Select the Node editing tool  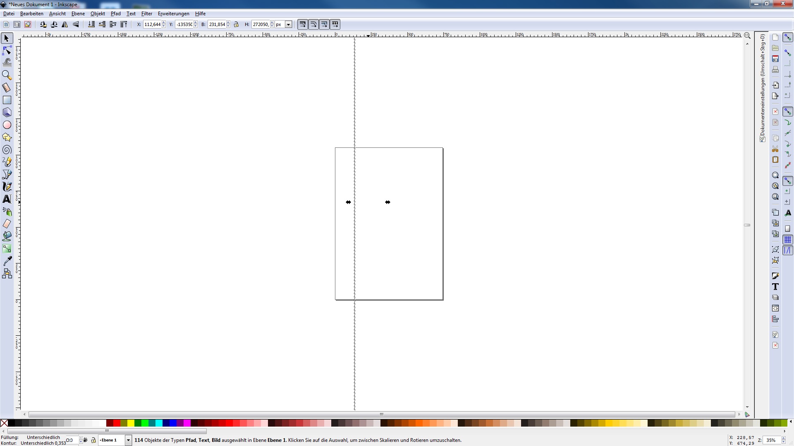coord(7,51)
